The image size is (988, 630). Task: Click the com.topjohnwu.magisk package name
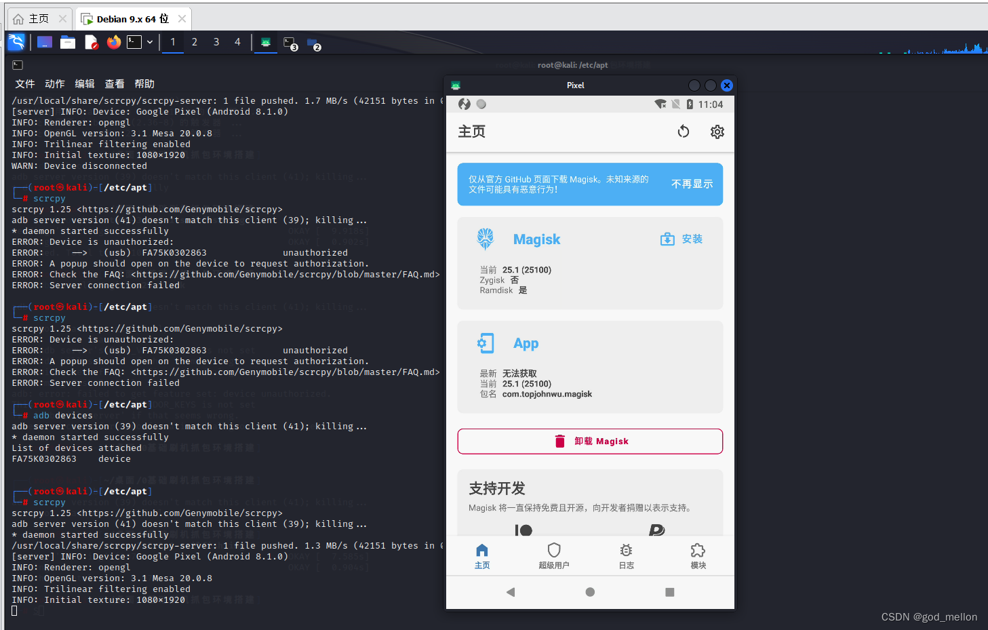coord(547,394)
